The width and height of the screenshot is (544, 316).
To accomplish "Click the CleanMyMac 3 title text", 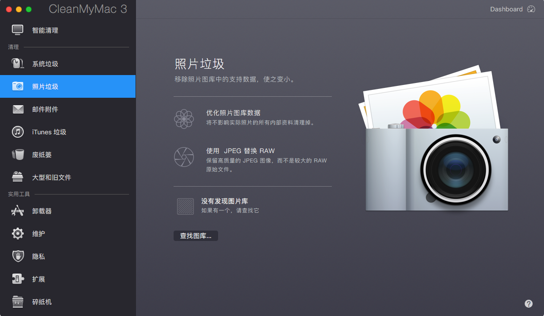I will (x=88, y=9).
